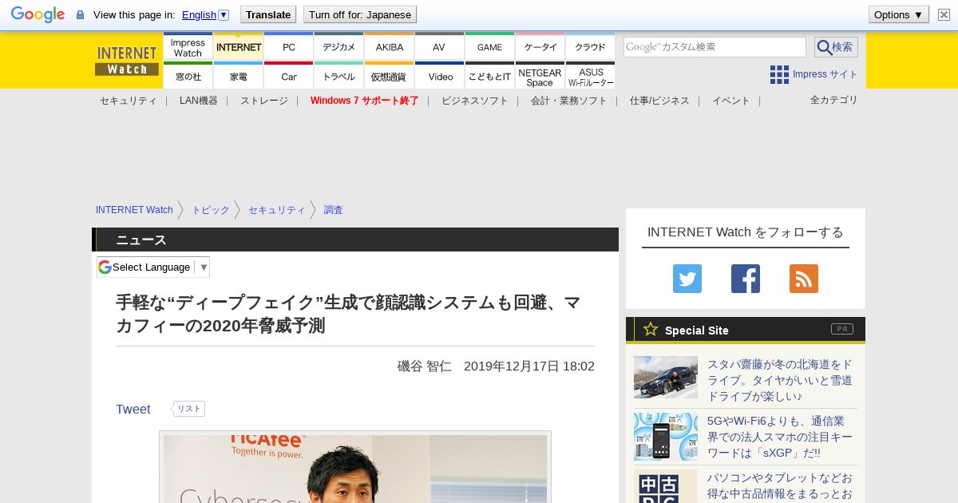The image size is (958, 503).
Task: Click the Translate button
Action: tap(267, 14)
